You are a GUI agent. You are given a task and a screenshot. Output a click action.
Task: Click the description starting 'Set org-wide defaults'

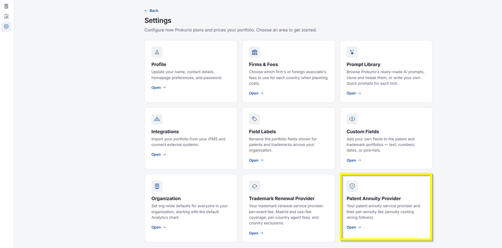190,212
